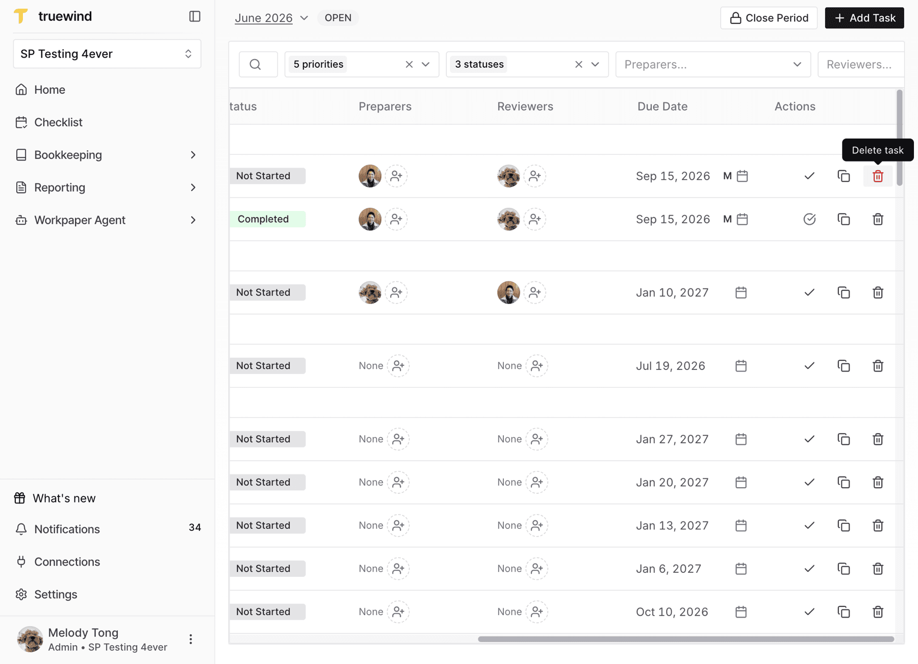The image size is (918, 664).
Task: Click the search magnifier icon
Action: 256,64
